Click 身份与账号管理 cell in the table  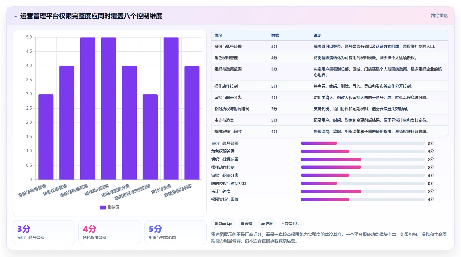(x=228, y=47)
